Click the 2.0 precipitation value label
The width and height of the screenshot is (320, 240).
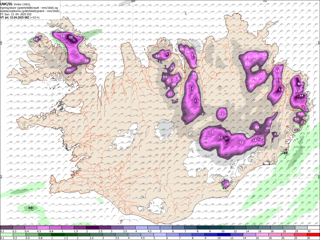pos(220,138)
